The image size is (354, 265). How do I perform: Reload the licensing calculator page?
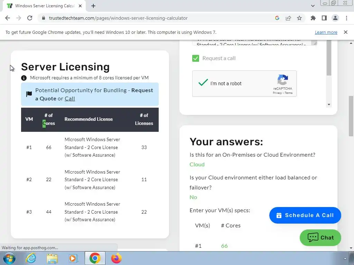pyautogui.click(x=30, y=18)
